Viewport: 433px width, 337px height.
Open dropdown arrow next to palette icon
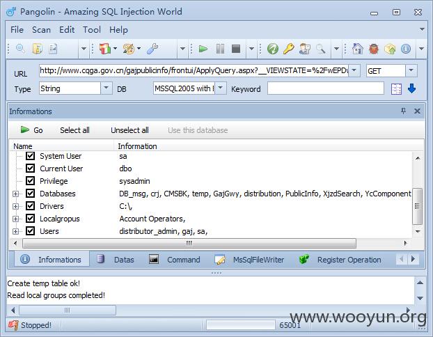coord(139,49)
